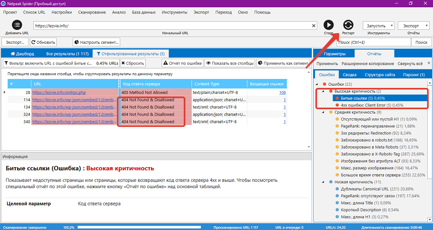Open the Экспорт reports dropdown
The image size is (433, 230).
coord(413,26)
